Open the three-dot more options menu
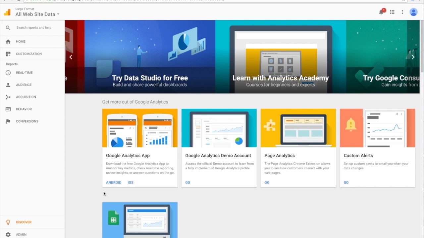The height and width of the screenshot is (238, 424). point(402,12)
